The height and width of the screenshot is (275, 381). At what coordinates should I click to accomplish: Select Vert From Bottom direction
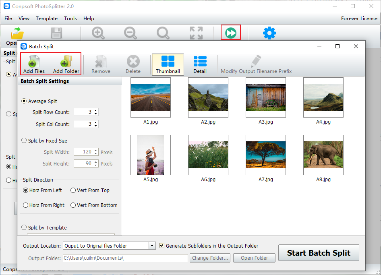click(73, 205)
